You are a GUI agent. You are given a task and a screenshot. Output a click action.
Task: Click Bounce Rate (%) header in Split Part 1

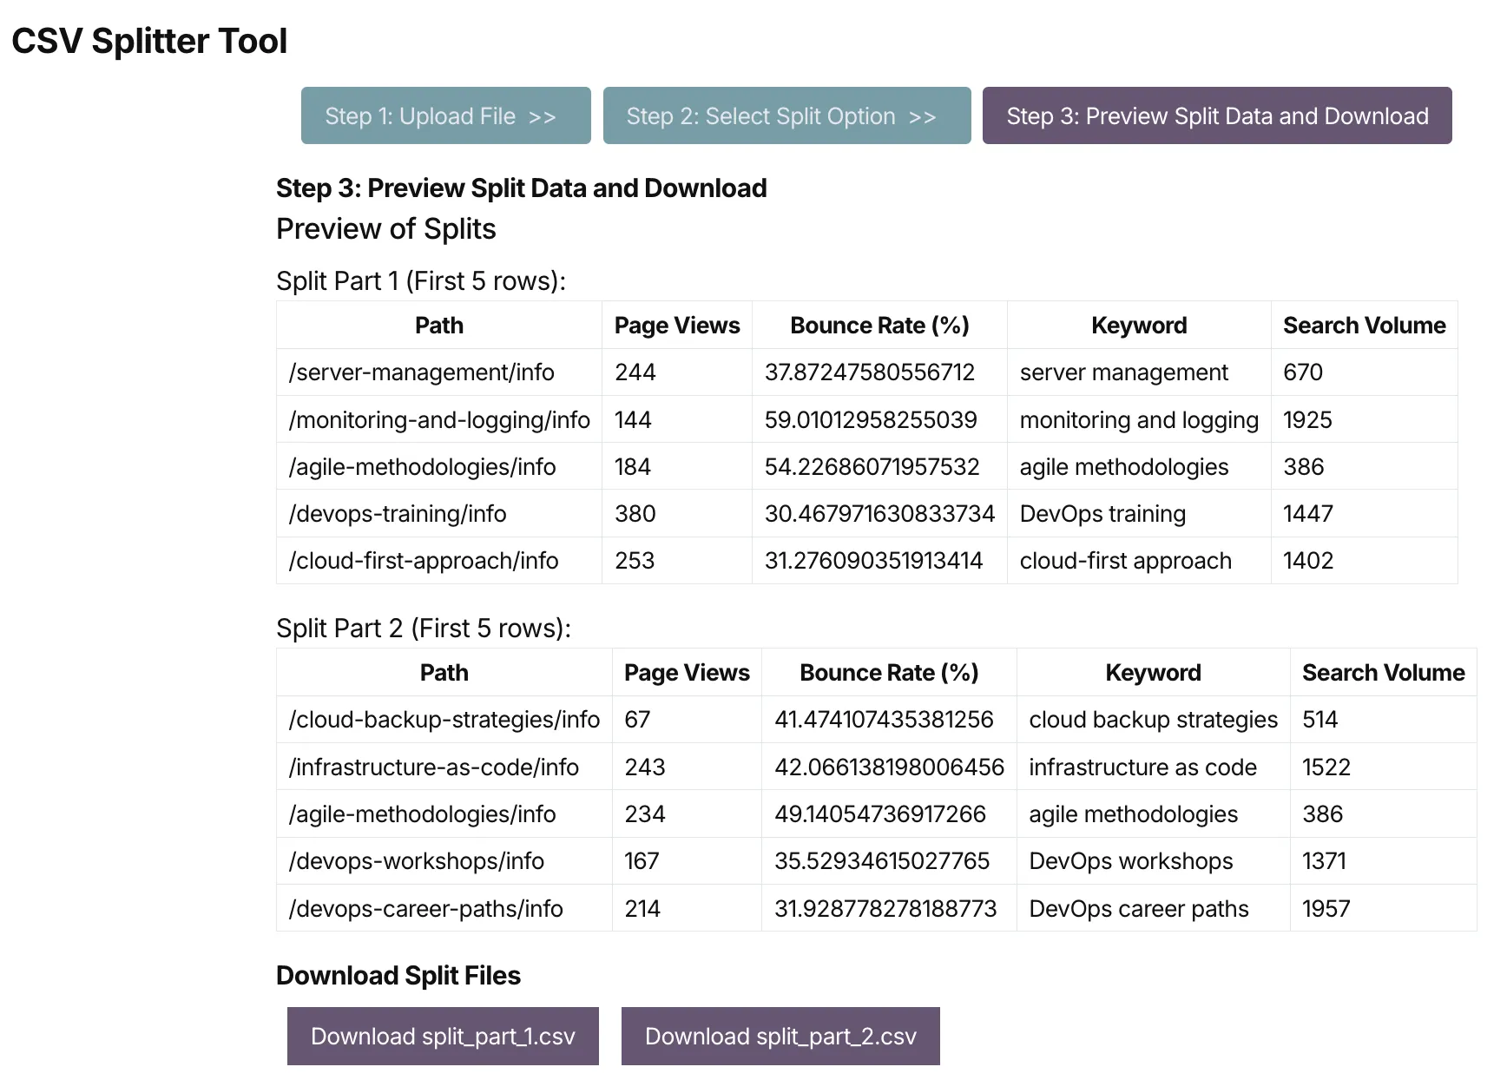tap(879, 326)
